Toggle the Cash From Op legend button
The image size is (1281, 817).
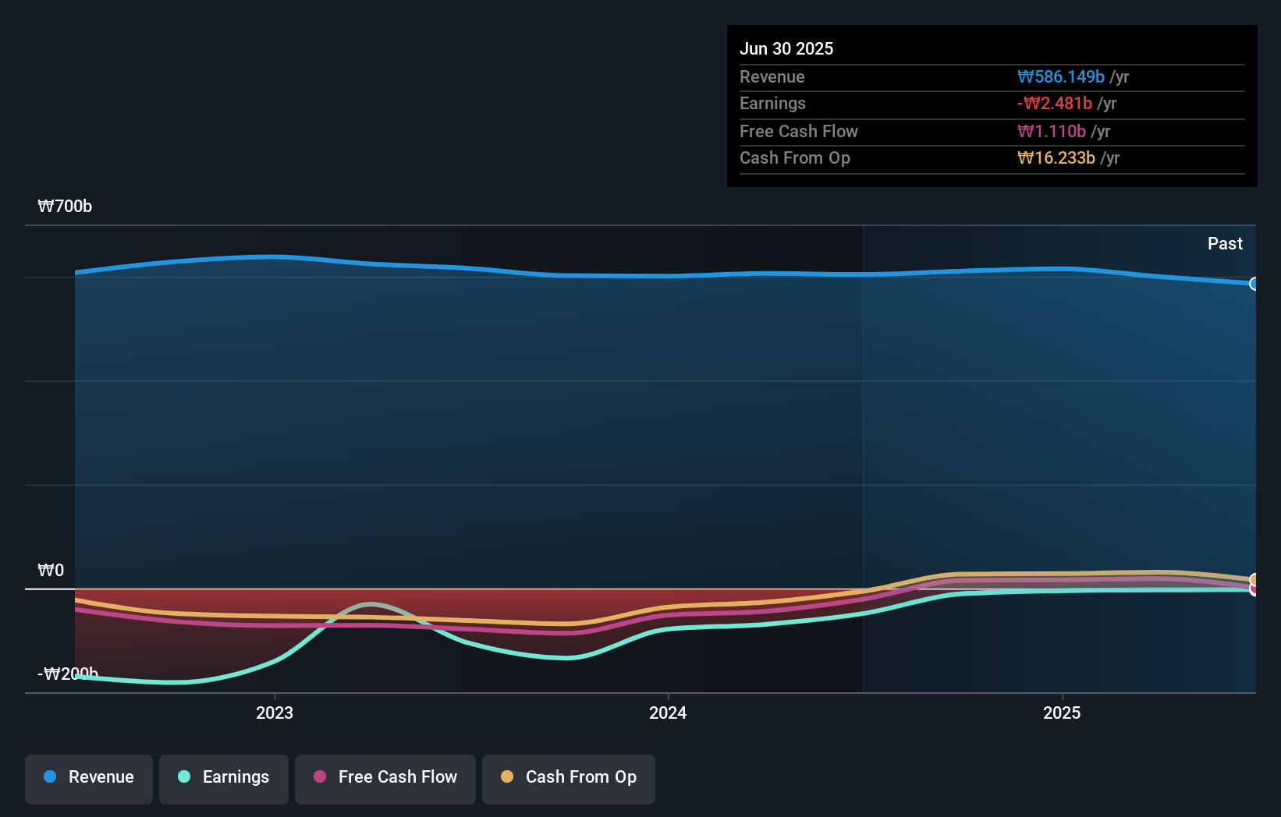click(569, 779)
